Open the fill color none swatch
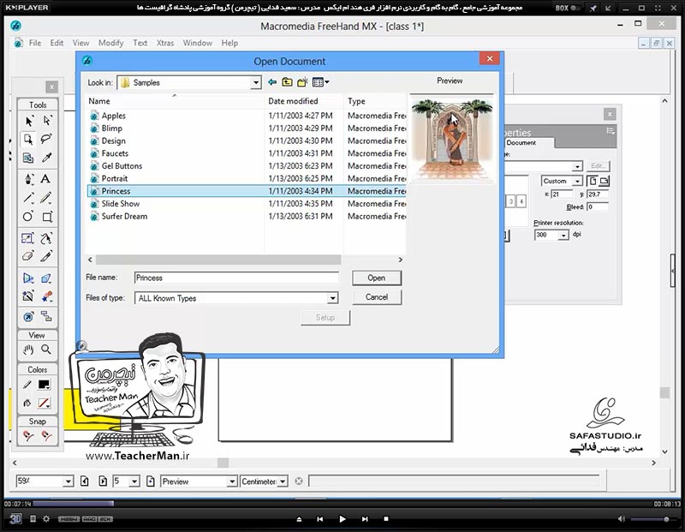 45,403
